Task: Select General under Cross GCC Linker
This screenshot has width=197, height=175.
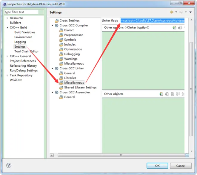Action: [x=70, y=73]
